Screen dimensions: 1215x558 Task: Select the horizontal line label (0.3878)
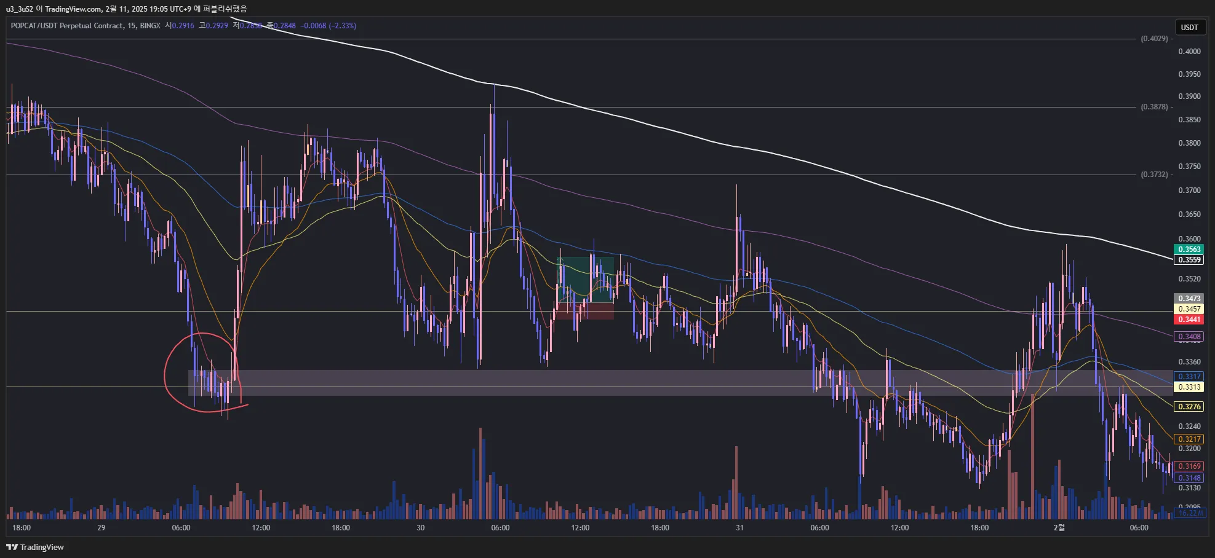click(x=1154, y=107)
